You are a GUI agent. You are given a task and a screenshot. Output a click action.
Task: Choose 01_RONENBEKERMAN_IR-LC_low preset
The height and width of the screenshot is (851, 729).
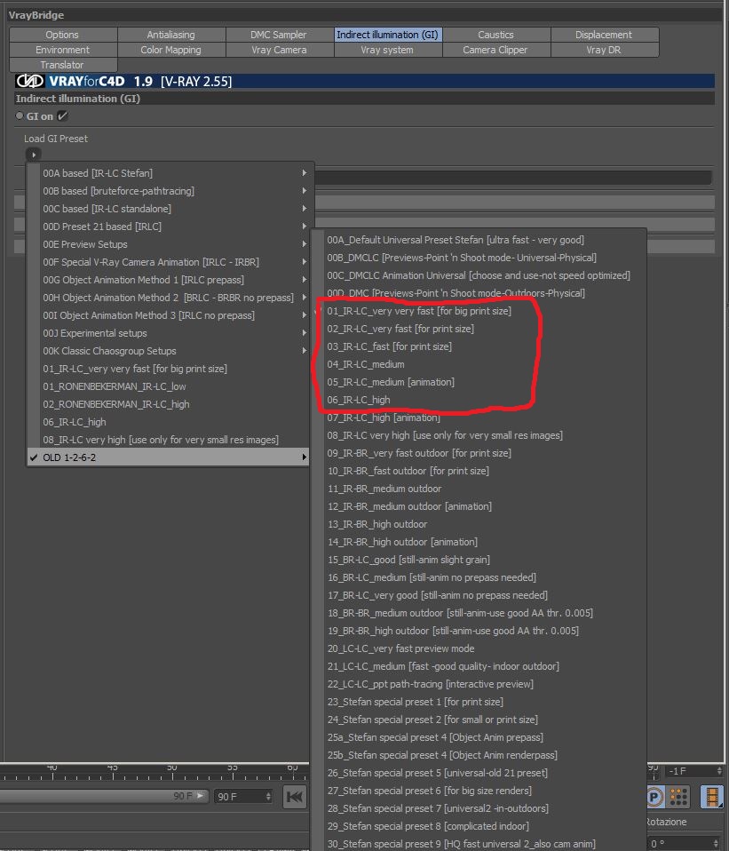click(168, 386)
